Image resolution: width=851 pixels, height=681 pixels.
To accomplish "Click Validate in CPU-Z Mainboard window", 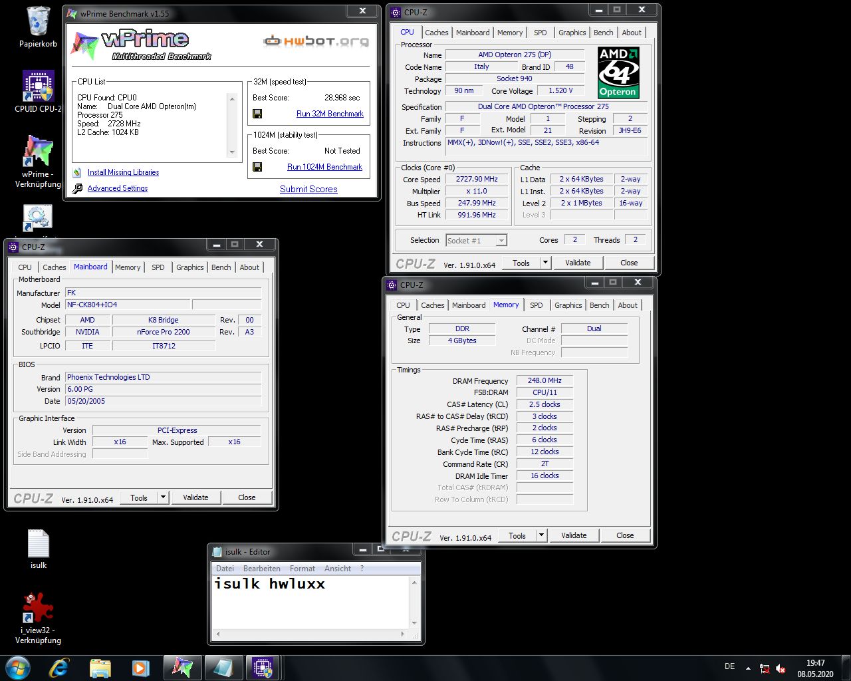I will (195, 497).
